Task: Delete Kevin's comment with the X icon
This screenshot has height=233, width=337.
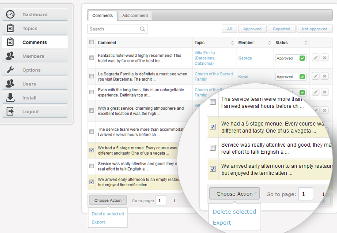Action: [x=325, y=76]
